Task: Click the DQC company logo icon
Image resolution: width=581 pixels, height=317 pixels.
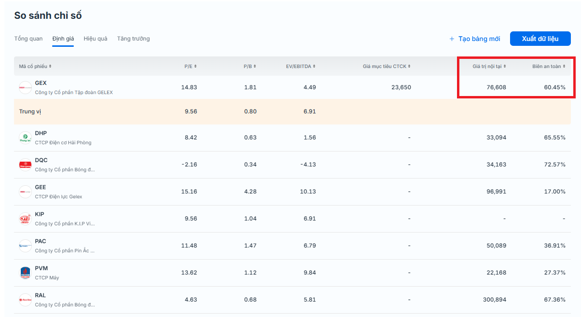Action: click(x=25, y=165)
